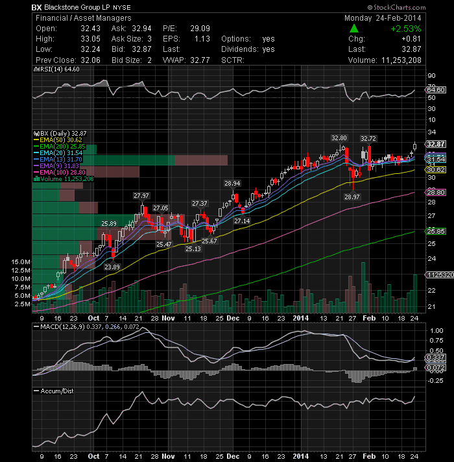The image size is (454, 462).
Task: Click the Financial / Asset Managers sector label
Action: coord(83,18)
